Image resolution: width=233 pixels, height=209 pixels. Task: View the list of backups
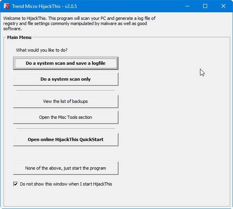point(66,101)
